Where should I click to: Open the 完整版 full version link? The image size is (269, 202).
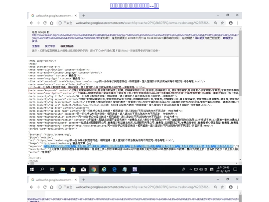click(x=36, y=46)
